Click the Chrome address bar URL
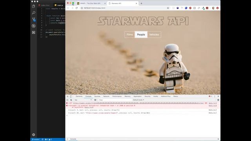The height and width of the screenshot is (141, 251). (95, 8)
